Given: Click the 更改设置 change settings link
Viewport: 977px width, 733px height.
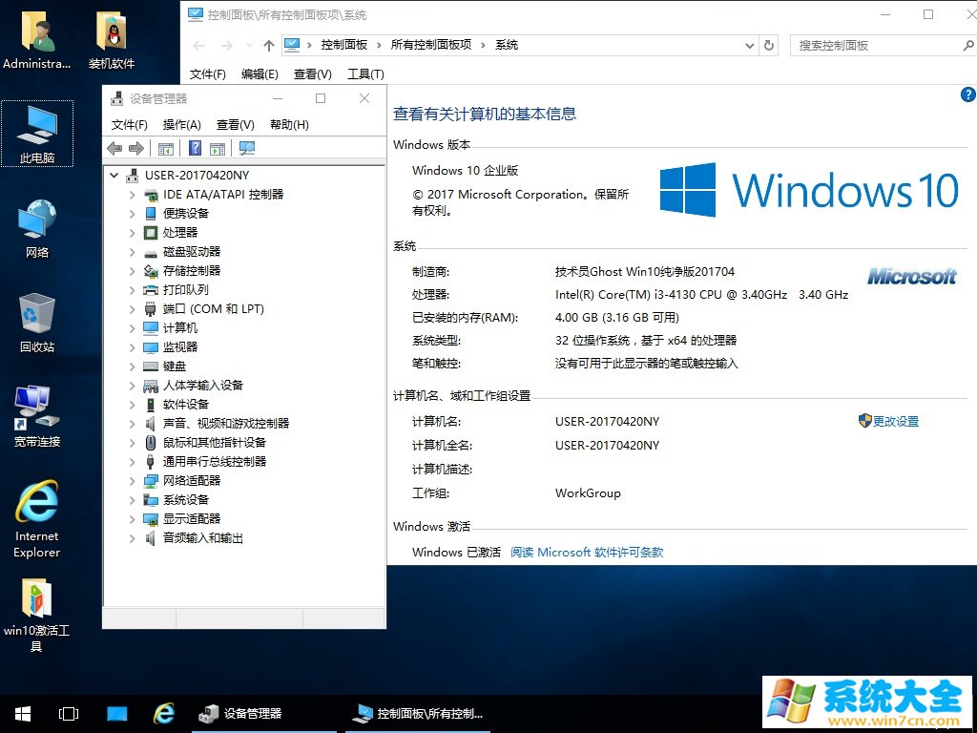Looking at the screenshot, I should [895, 421].
